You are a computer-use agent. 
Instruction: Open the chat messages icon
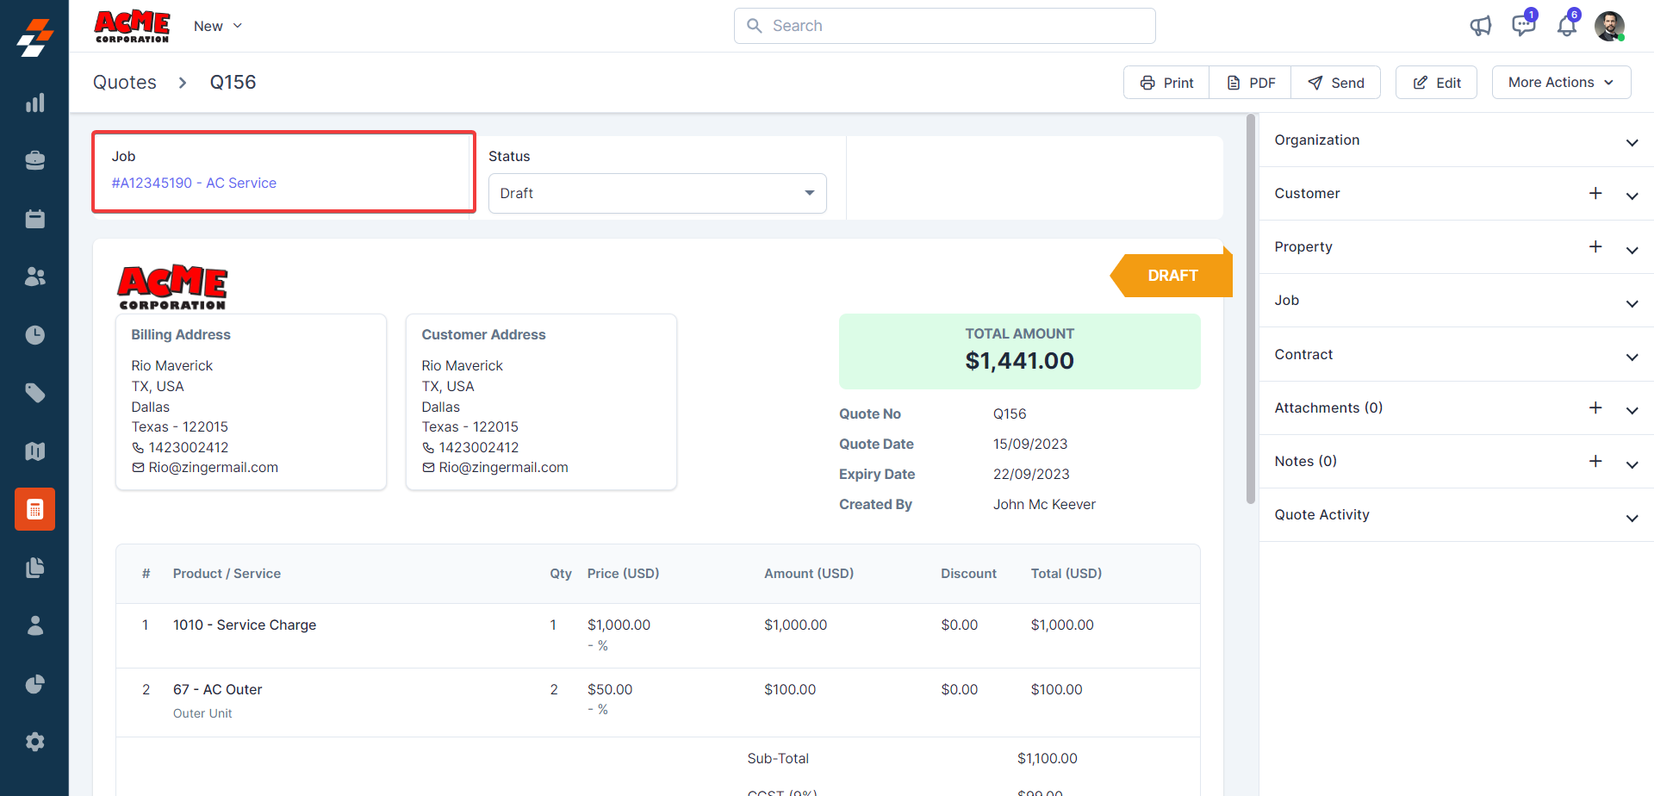(1523, 26)
